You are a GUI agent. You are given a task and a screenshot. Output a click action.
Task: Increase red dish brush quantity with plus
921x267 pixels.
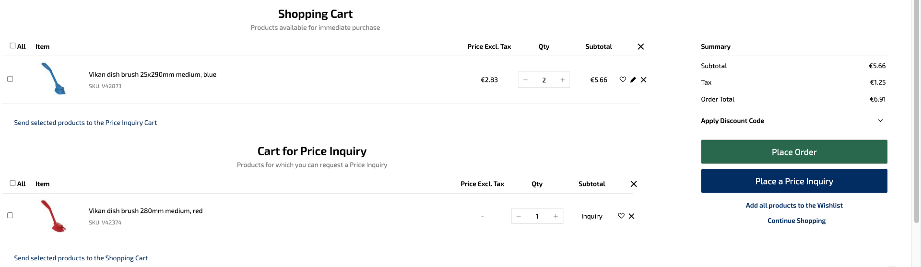[556, 216]
